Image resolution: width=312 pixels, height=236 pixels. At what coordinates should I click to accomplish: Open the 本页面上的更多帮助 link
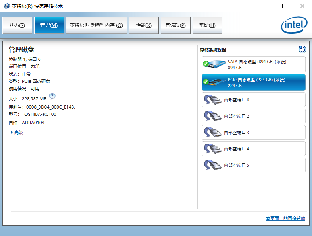pos(285,218)
